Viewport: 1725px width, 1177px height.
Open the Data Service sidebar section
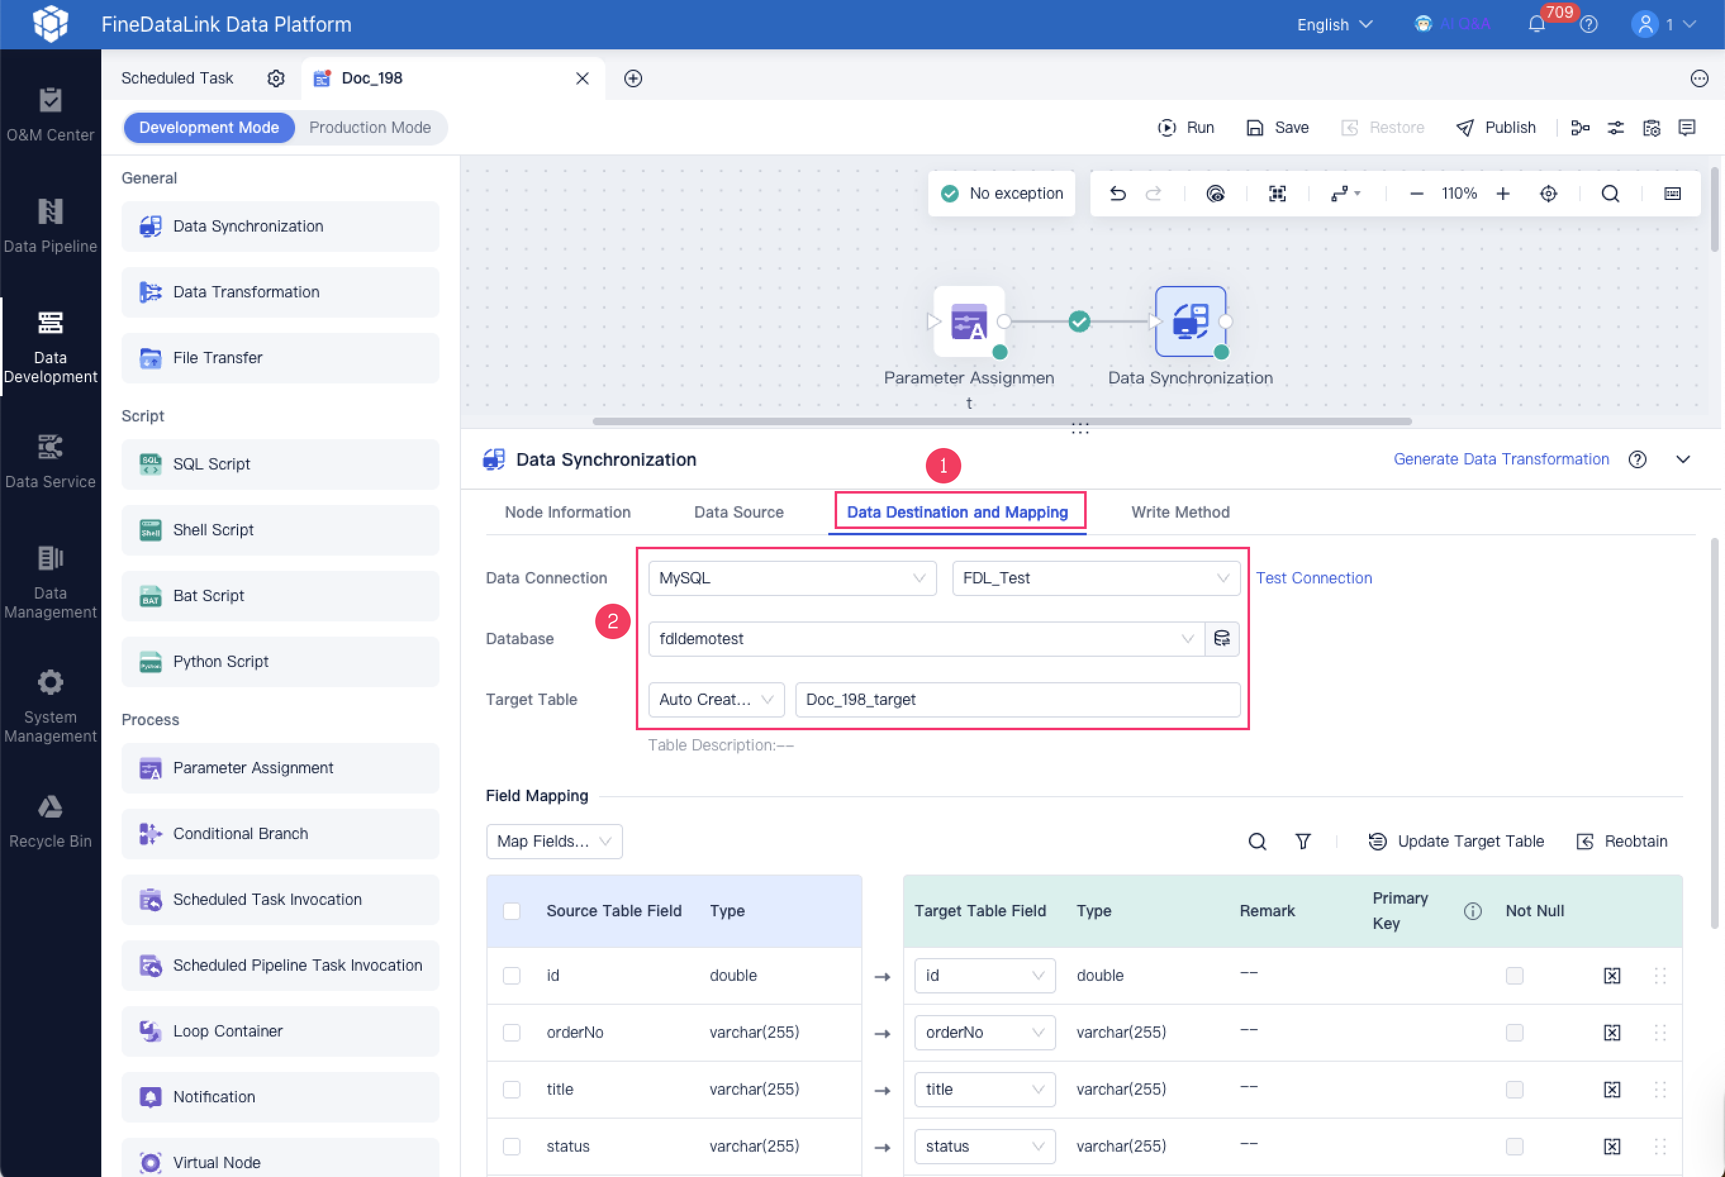click(51, 461)
